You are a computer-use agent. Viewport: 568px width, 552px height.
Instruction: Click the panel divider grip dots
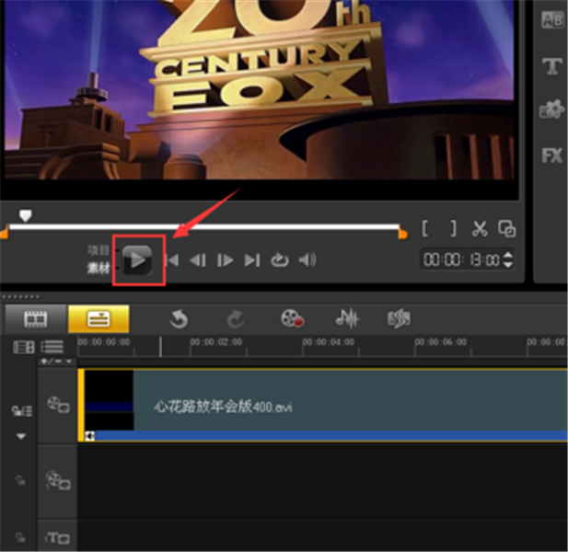coord(20,297)
